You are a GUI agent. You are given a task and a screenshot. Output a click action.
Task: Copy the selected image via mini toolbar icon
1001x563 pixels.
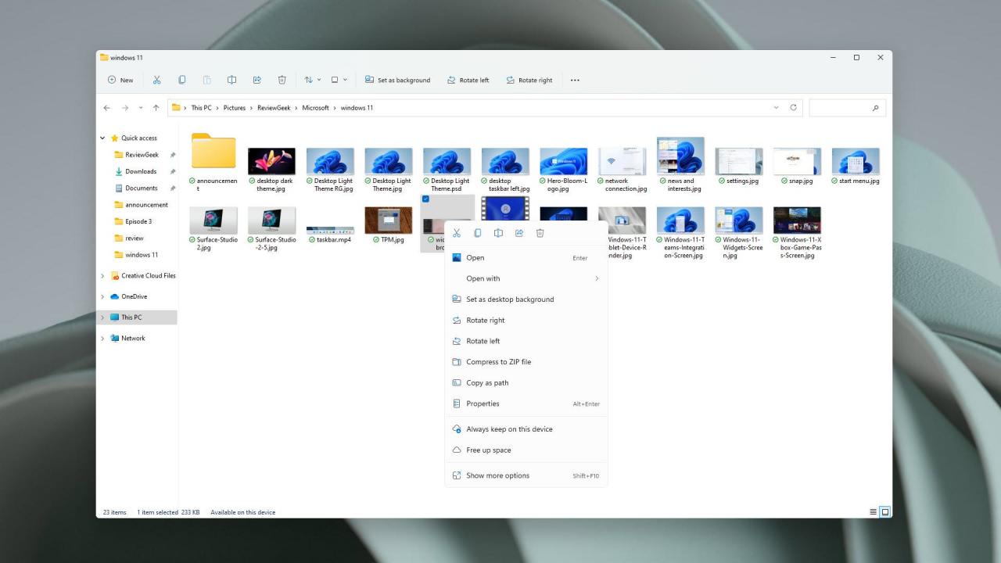pyautogui.click(x=477, y=232)
